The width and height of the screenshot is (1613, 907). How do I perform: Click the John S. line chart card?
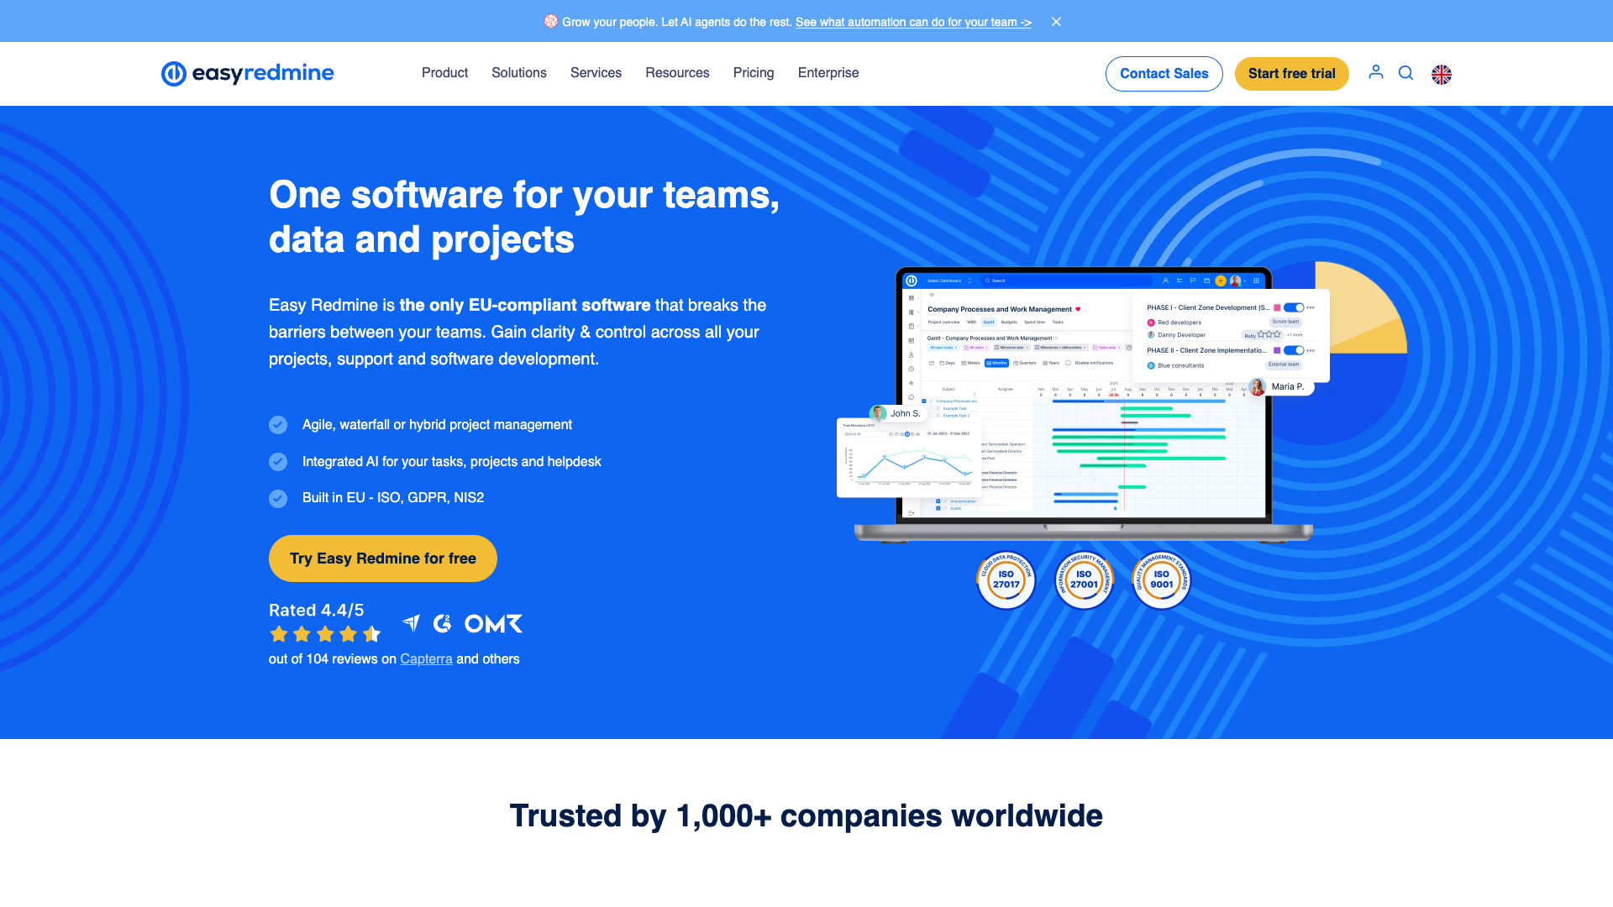908,458
